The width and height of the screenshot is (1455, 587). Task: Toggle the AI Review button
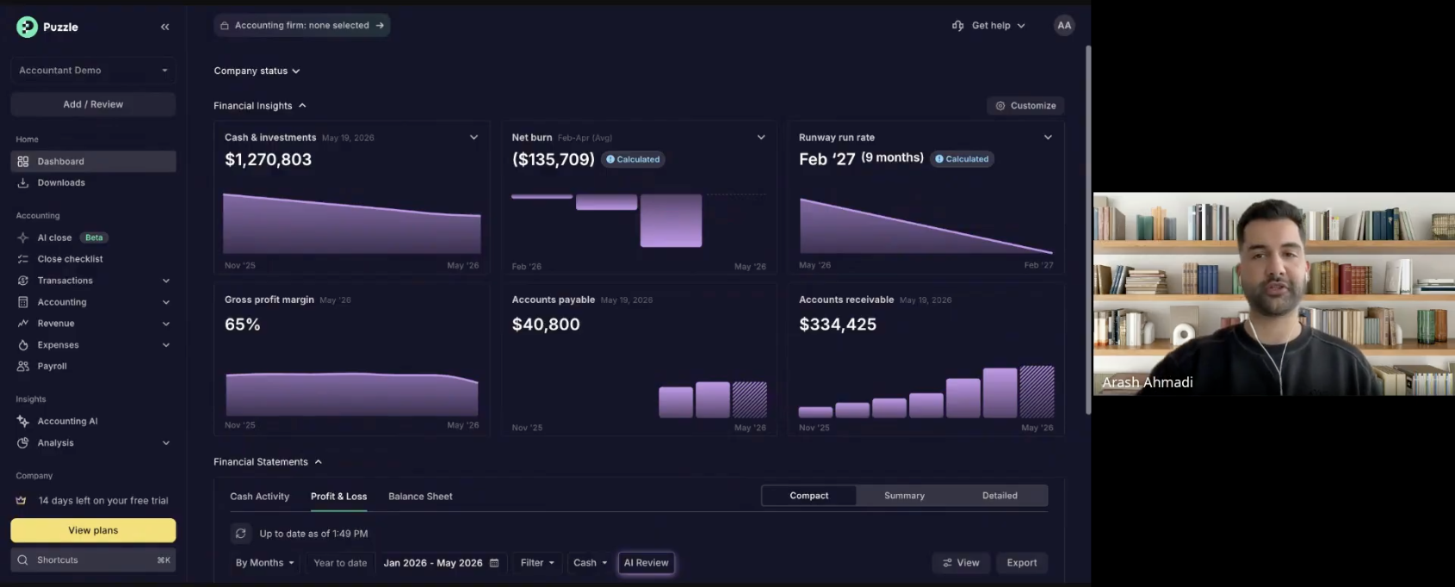646,563
